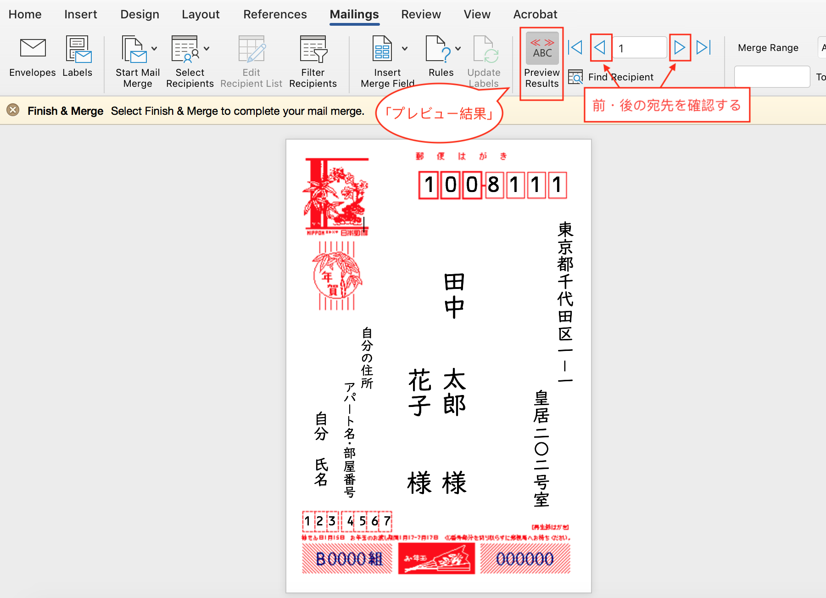
Task: Click the recipient surname 田中
Action: tap(454, 295)
